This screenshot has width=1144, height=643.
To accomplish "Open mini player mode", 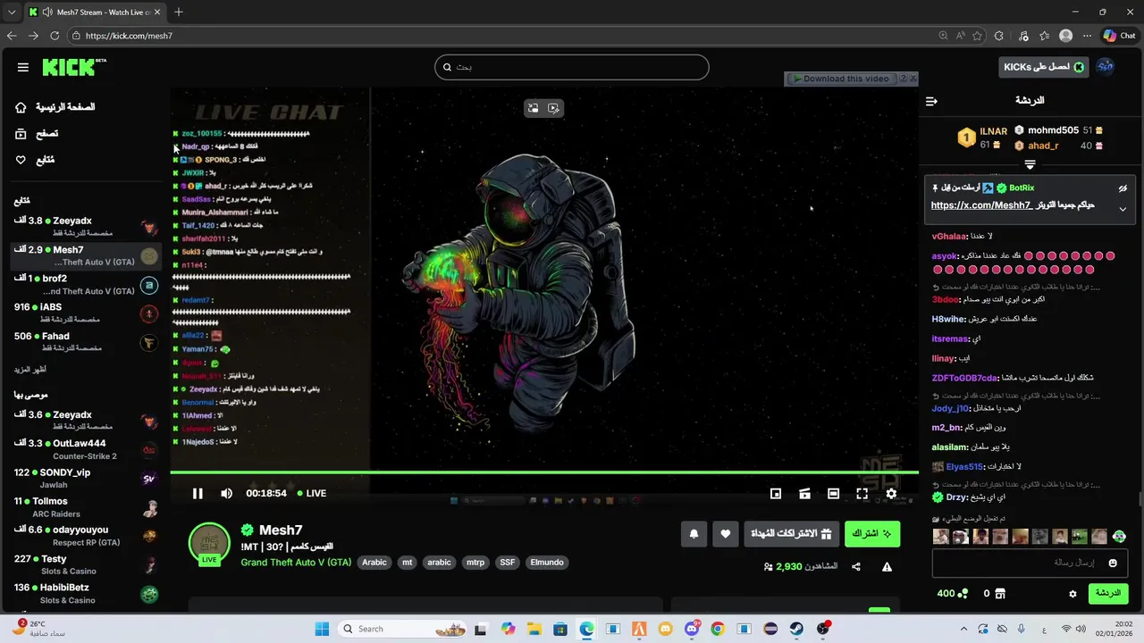I will click(776, 493).
